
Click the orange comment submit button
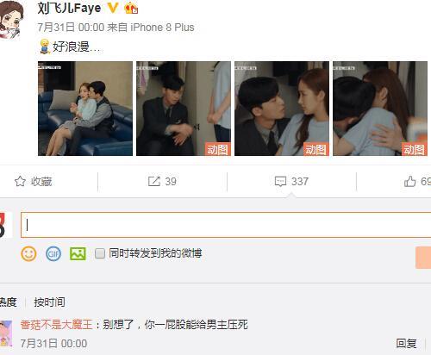coord(423,258)
